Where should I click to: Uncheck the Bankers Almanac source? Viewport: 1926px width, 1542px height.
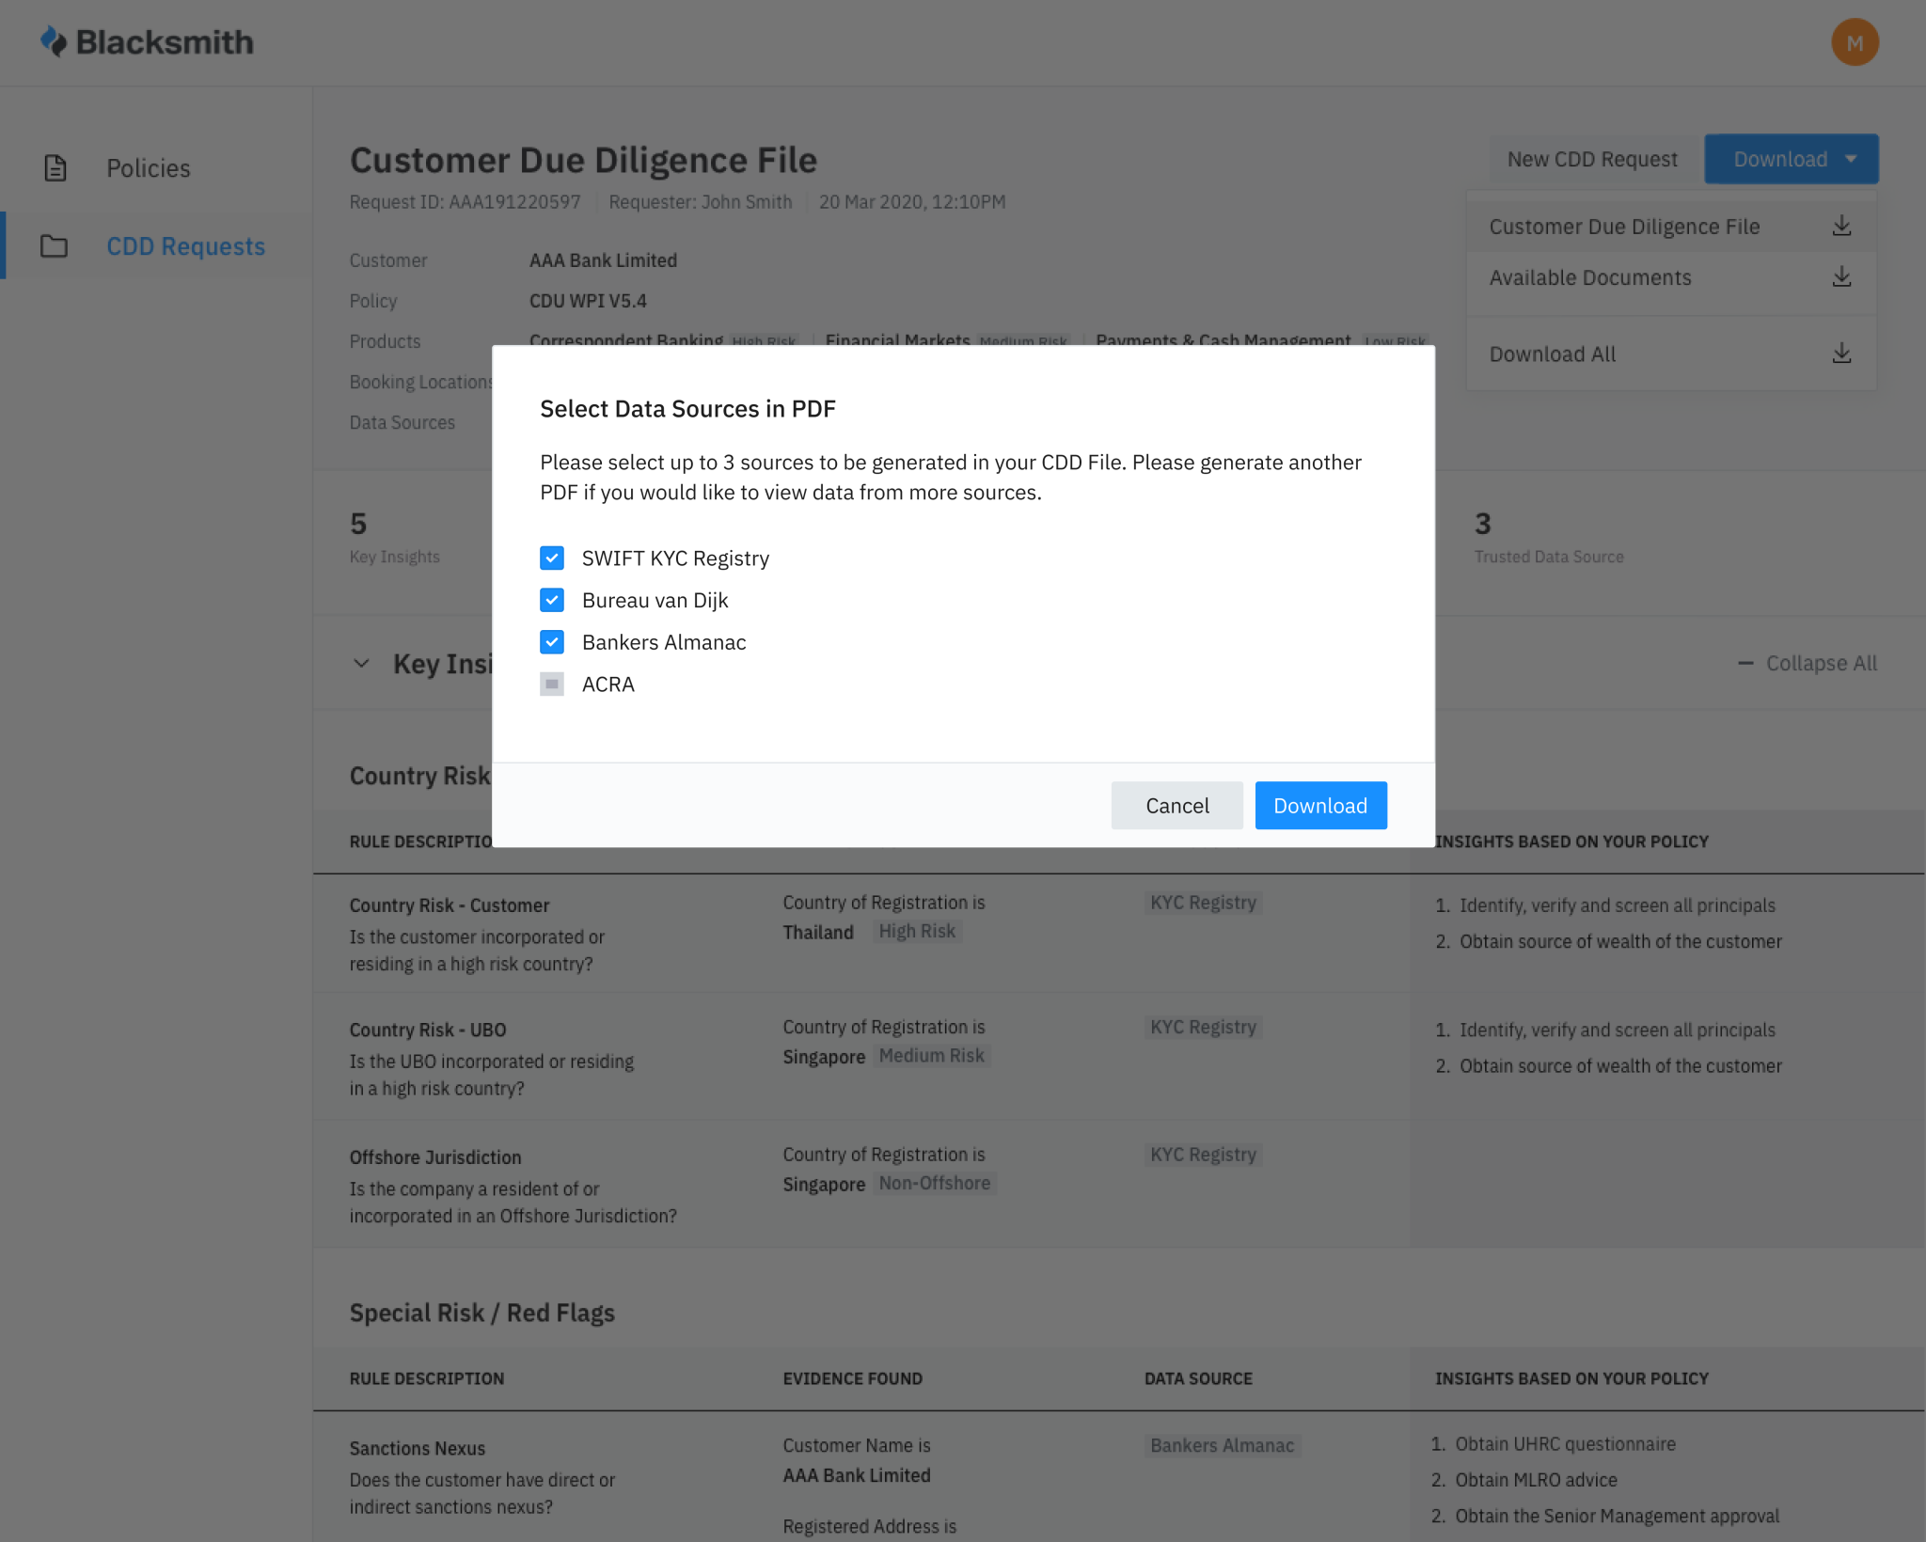point(552,642)
